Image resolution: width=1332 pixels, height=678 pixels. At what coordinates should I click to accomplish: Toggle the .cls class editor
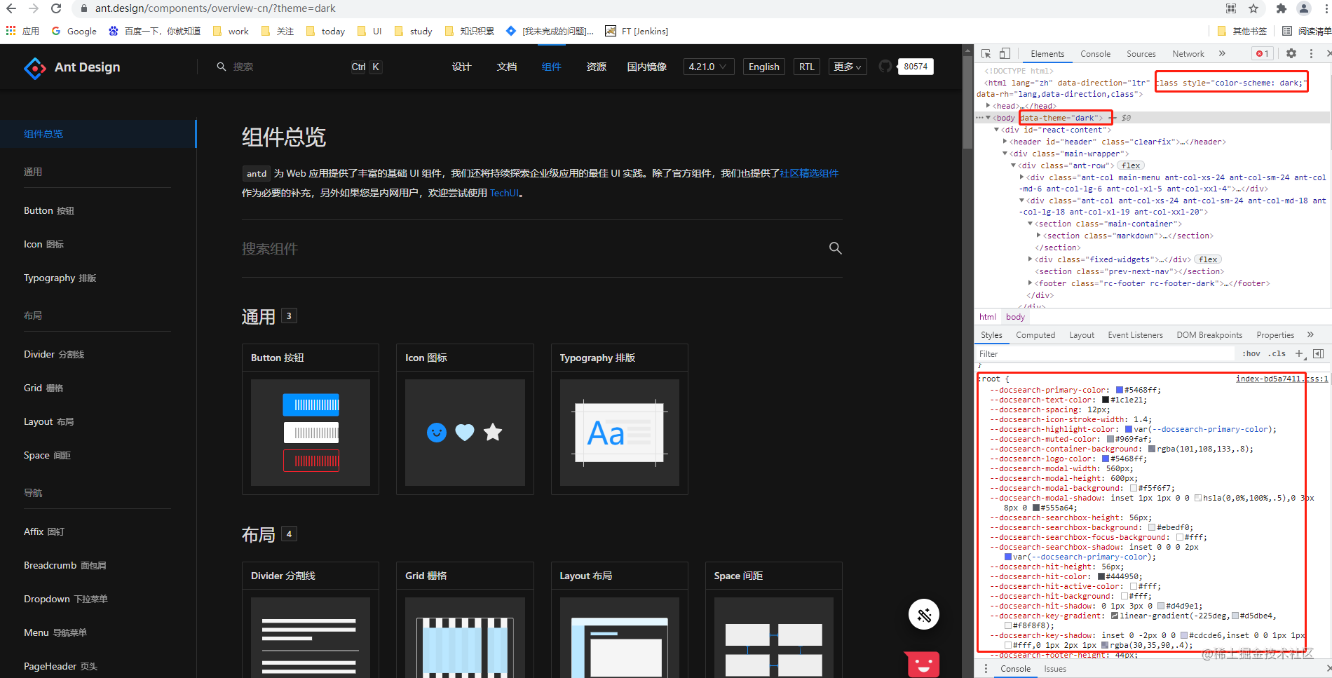pos(1278,353)
